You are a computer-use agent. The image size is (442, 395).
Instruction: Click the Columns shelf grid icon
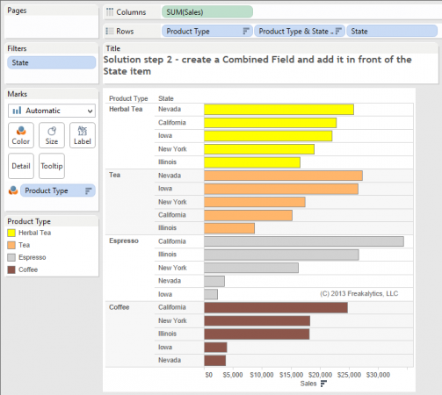point(110,12)
